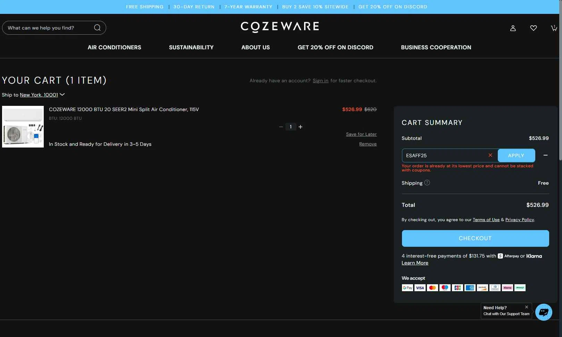Collapse the coupon code section
562x337 pixels.
(545, 155)
